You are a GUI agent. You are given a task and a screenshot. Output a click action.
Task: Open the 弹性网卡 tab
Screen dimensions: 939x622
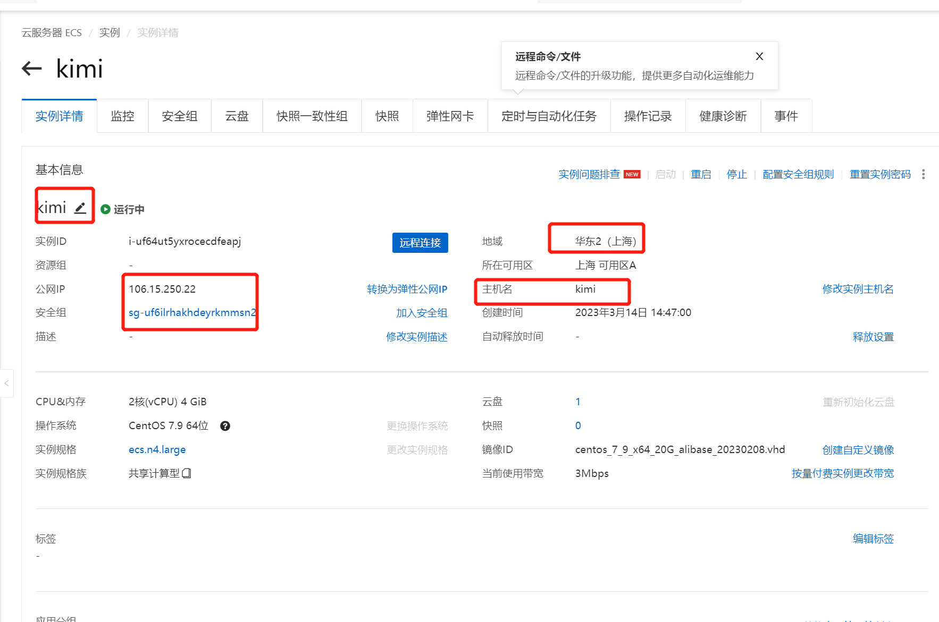coord(450,116)
